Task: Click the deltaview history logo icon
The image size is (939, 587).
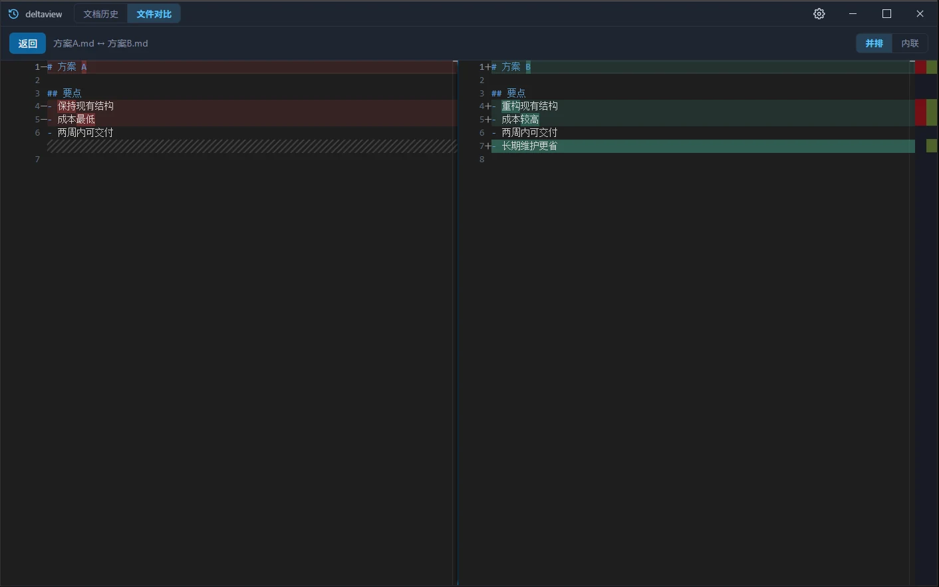Action: click(13, 14)
